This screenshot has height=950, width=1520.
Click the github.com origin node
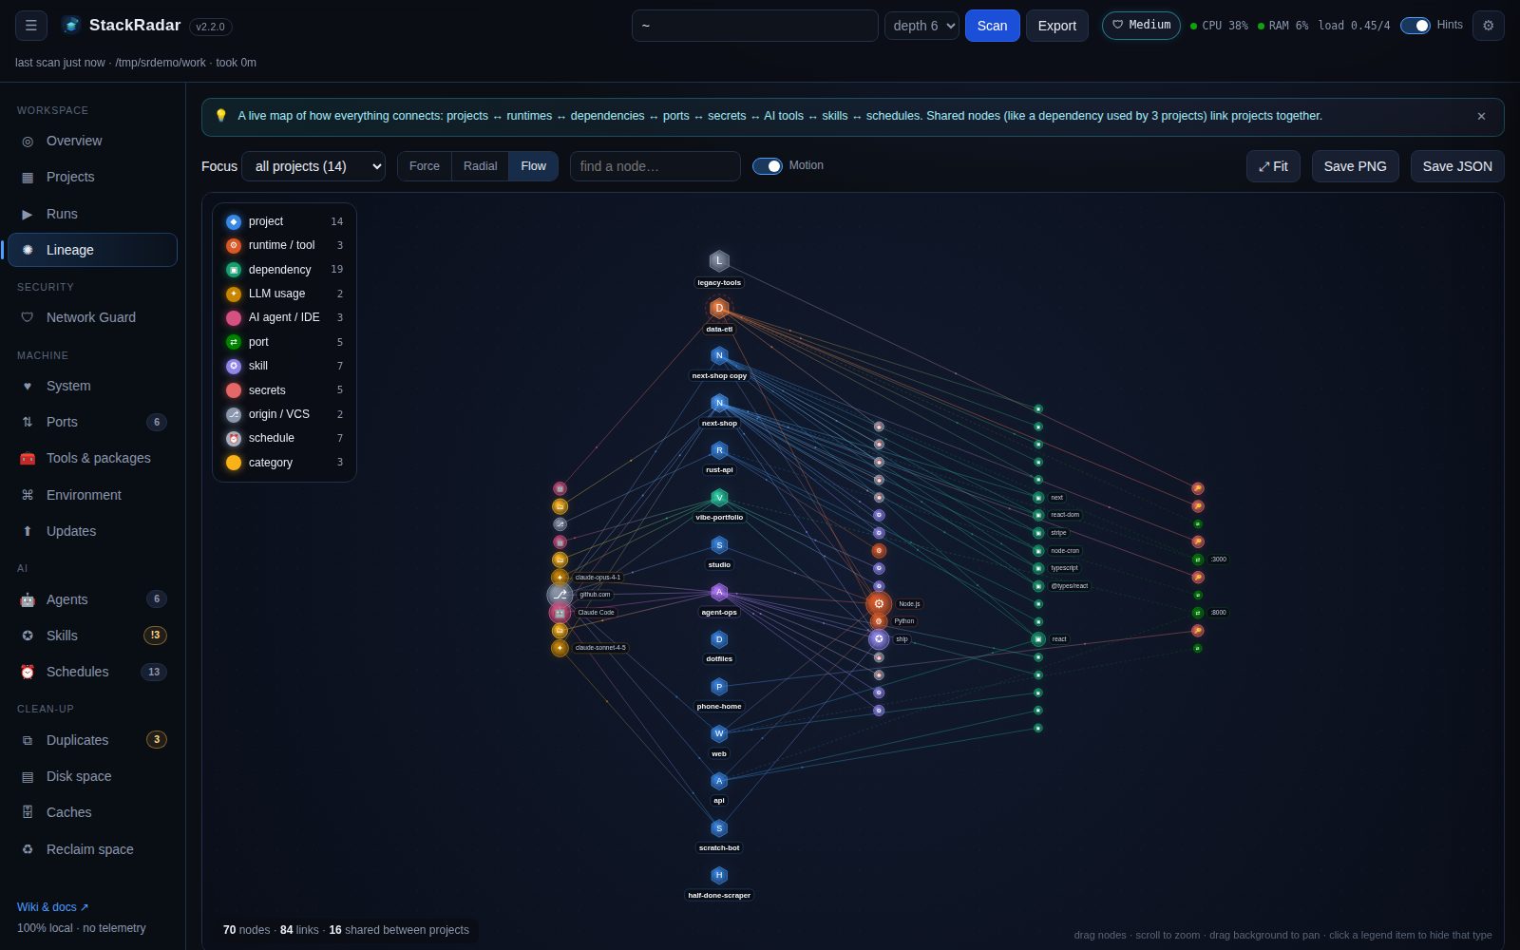tap(560, 595)
